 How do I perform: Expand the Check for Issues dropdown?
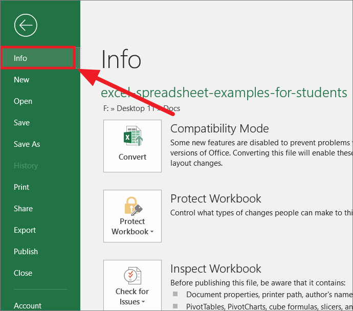[x=133, y=285]
